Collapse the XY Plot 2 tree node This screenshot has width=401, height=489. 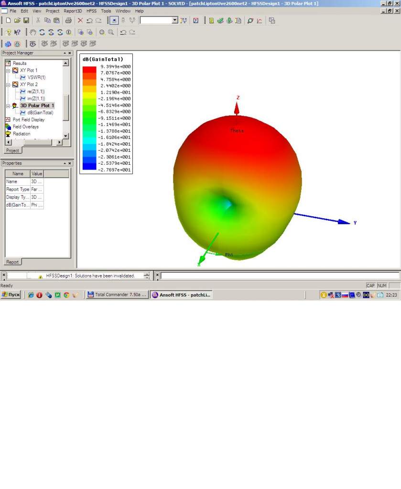click(x=8, y=85)
